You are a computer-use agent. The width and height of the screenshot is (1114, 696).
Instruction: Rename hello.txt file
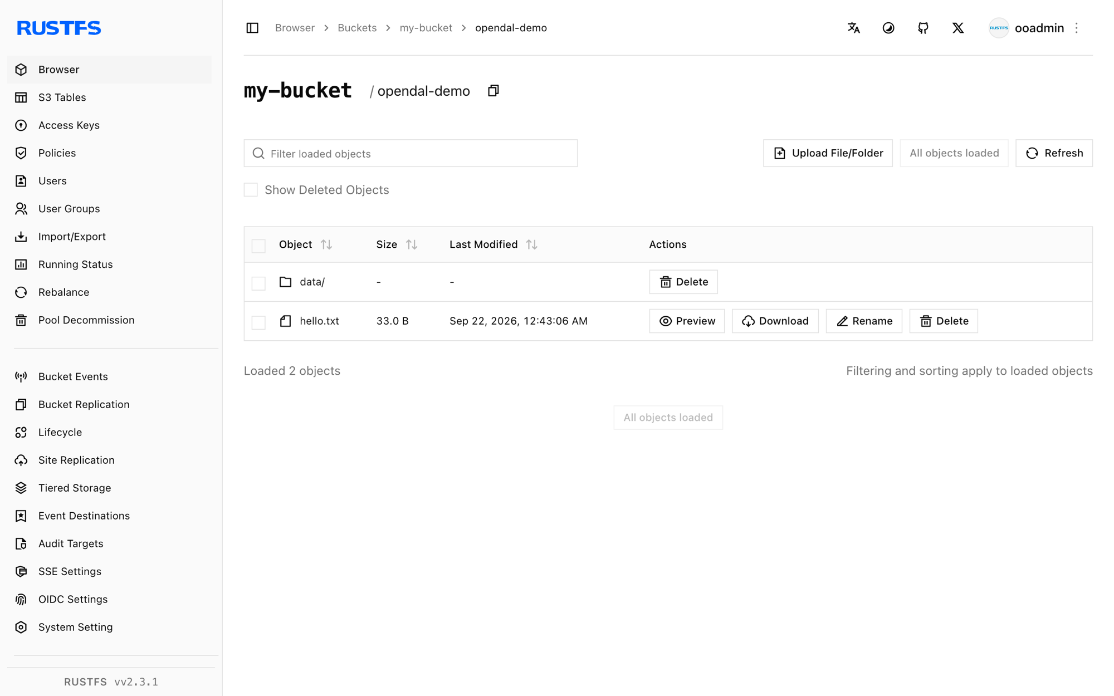tap(864, 321)
